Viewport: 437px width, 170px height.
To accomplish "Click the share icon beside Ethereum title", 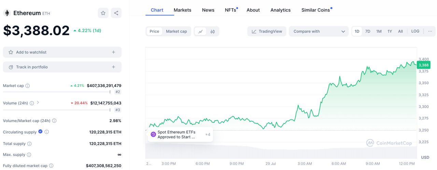I will pyautogui.click(x=116, y=13).
